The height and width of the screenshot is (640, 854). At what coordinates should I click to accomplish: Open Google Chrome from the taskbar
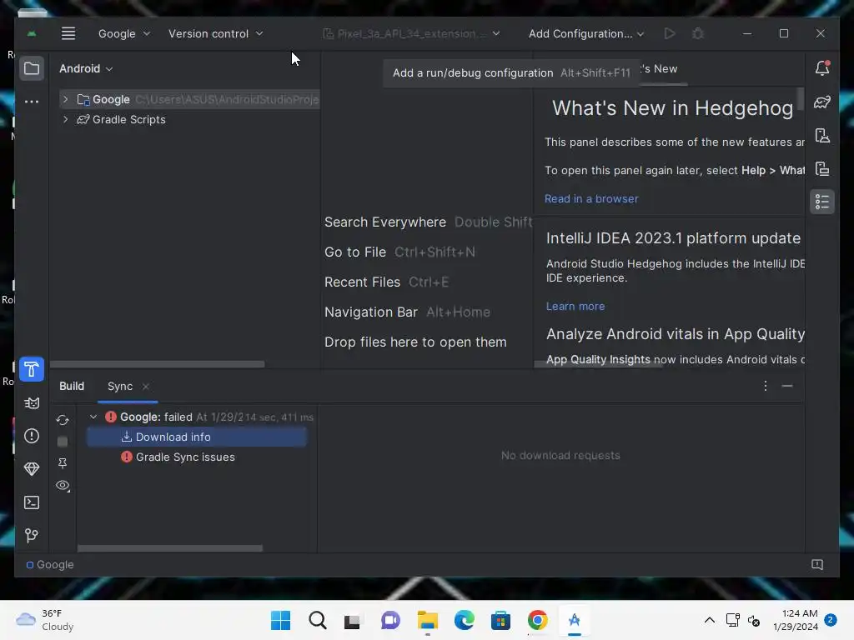(538, 620)
